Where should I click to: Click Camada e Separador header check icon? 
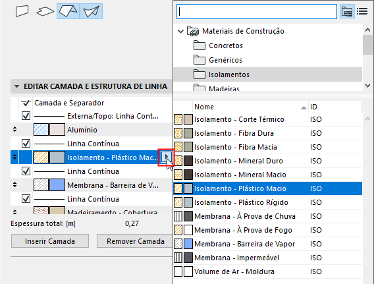coord(26,103)
